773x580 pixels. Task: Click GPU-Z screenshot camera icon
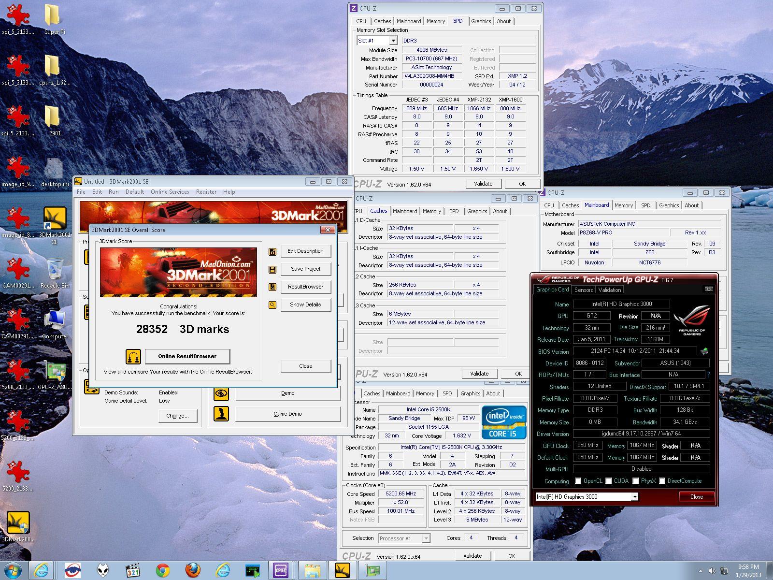[x=708, y=289]
